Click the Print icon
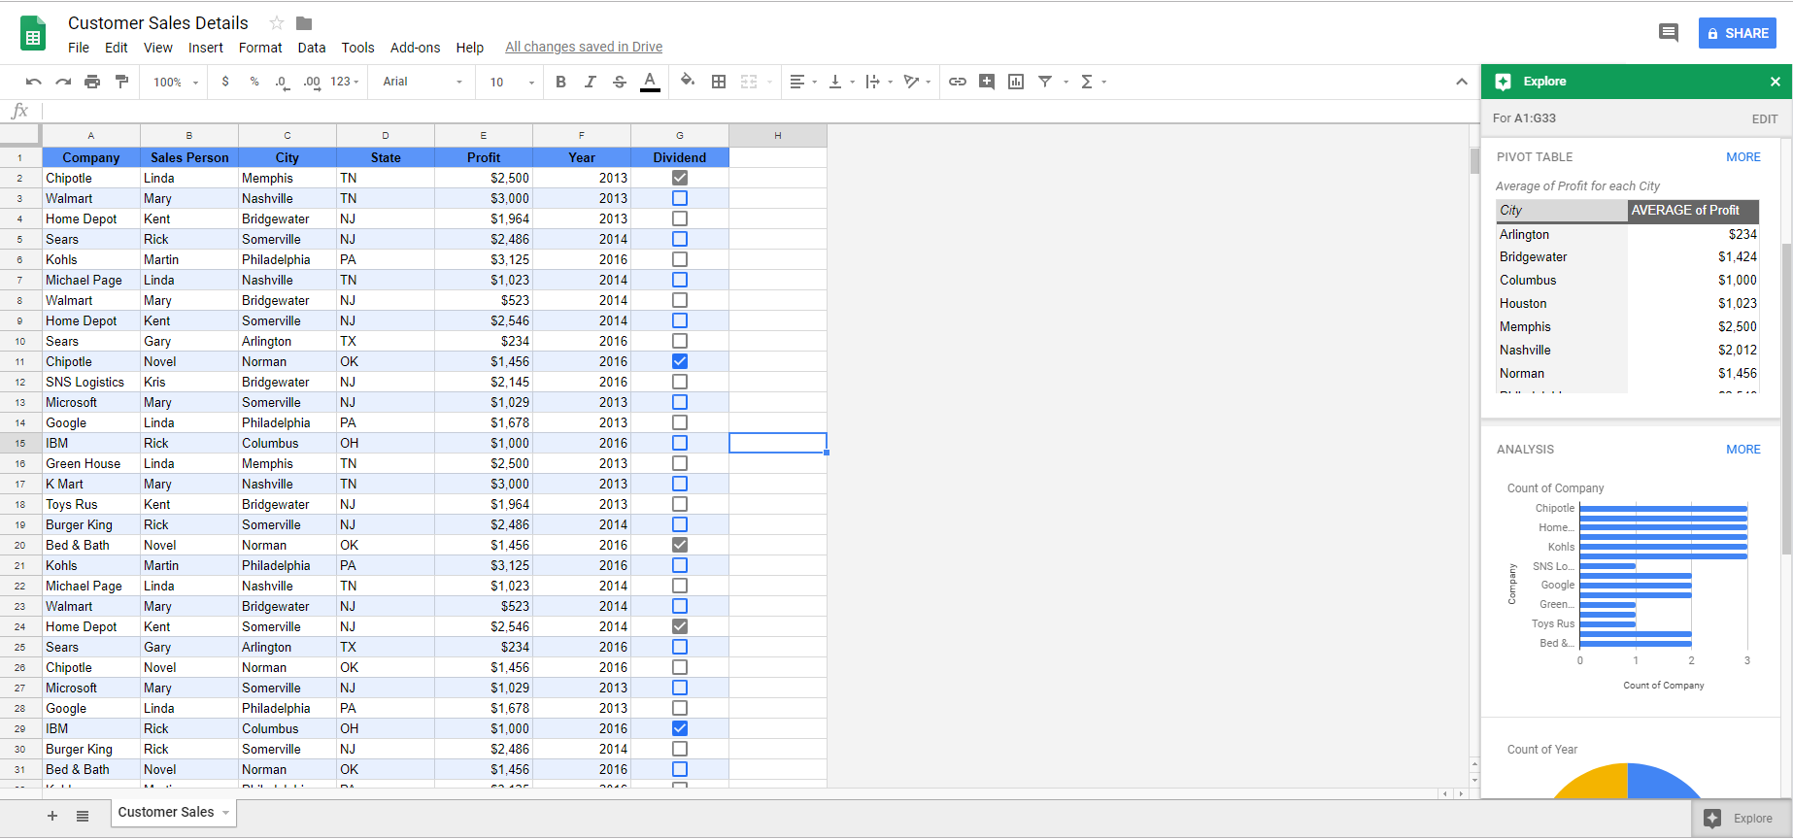The height and width of the screenshot is (840, 1793). (92, 82)
